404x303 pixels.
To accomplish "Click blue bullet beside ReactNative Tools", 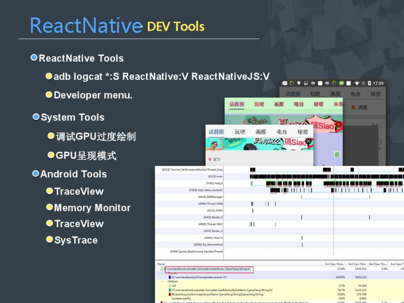I will pos(34,58).
